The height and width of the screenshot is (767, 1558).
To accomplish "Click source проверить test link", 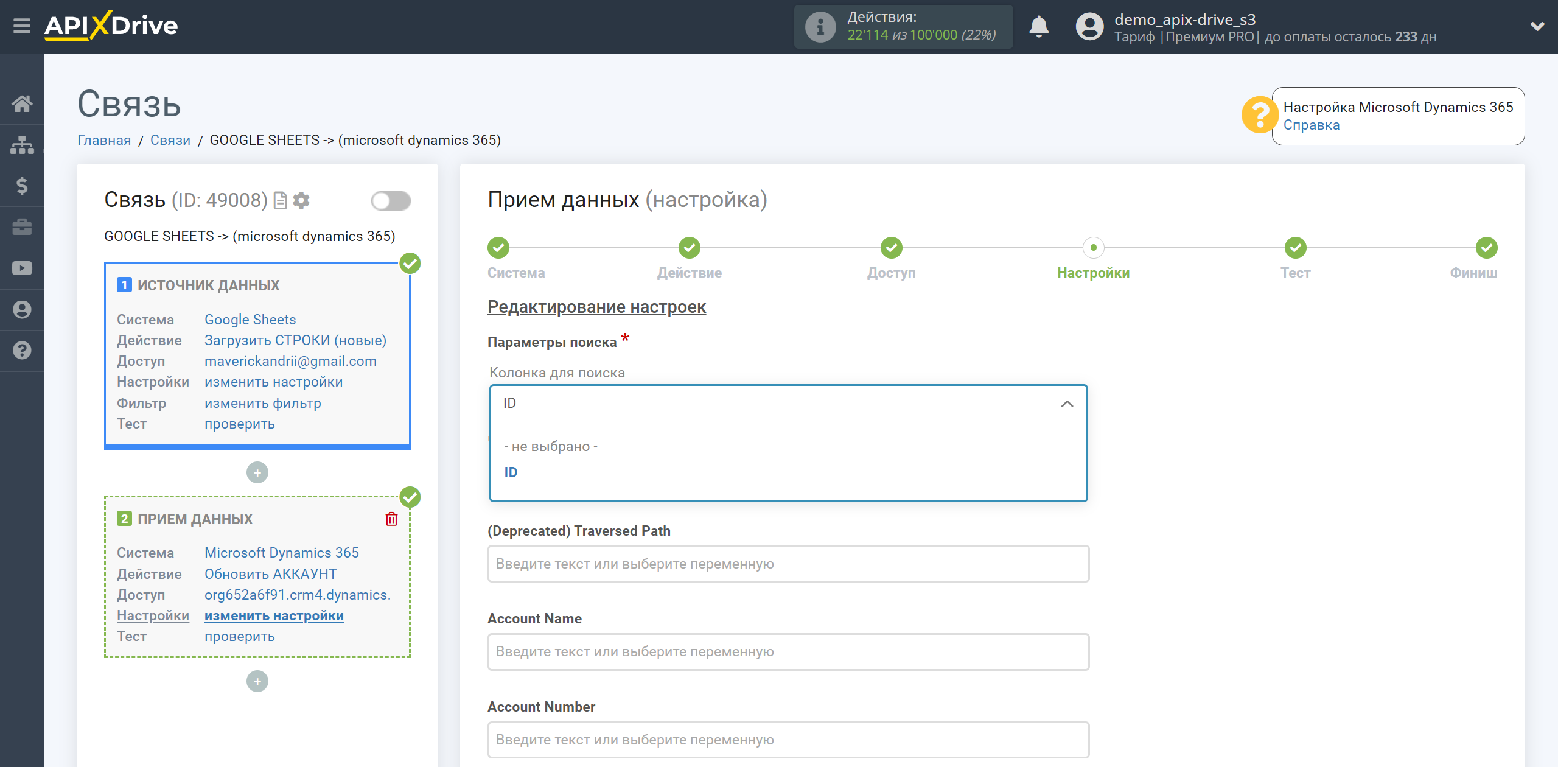I will (240, 424).
